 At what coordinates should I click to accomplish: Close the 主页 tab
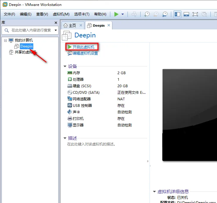(81, 25)
